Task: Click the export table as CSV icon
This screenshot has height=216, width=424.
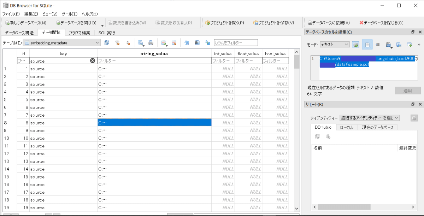Action: [x=140, y=43]
